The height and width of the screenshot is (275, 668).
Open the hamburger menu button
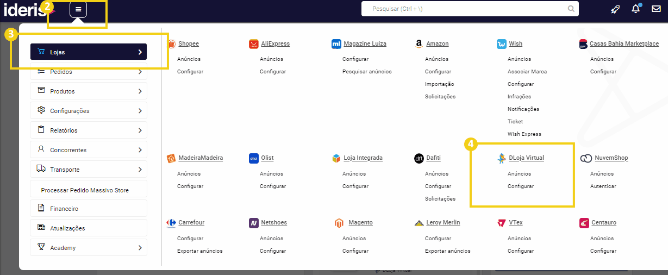pyautogui.click(x=78, y=9)
